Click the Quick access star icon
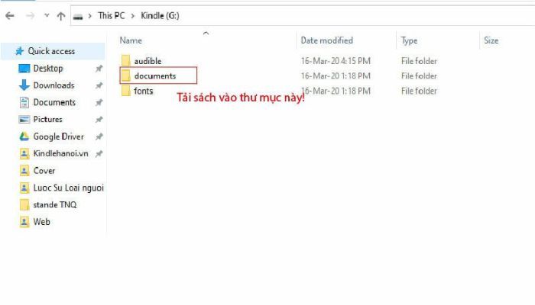This screenshot has height=305, width=535. click(x=19, y=51)
